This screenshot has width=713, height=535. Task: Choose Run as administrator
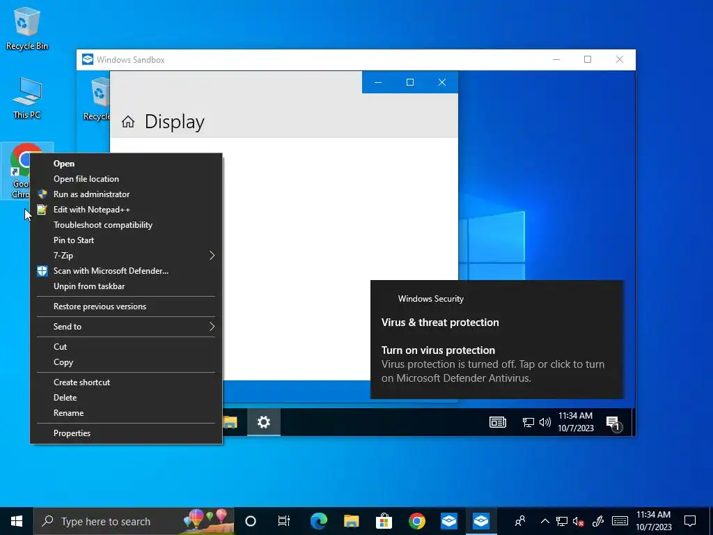click(x=126, y=194)
